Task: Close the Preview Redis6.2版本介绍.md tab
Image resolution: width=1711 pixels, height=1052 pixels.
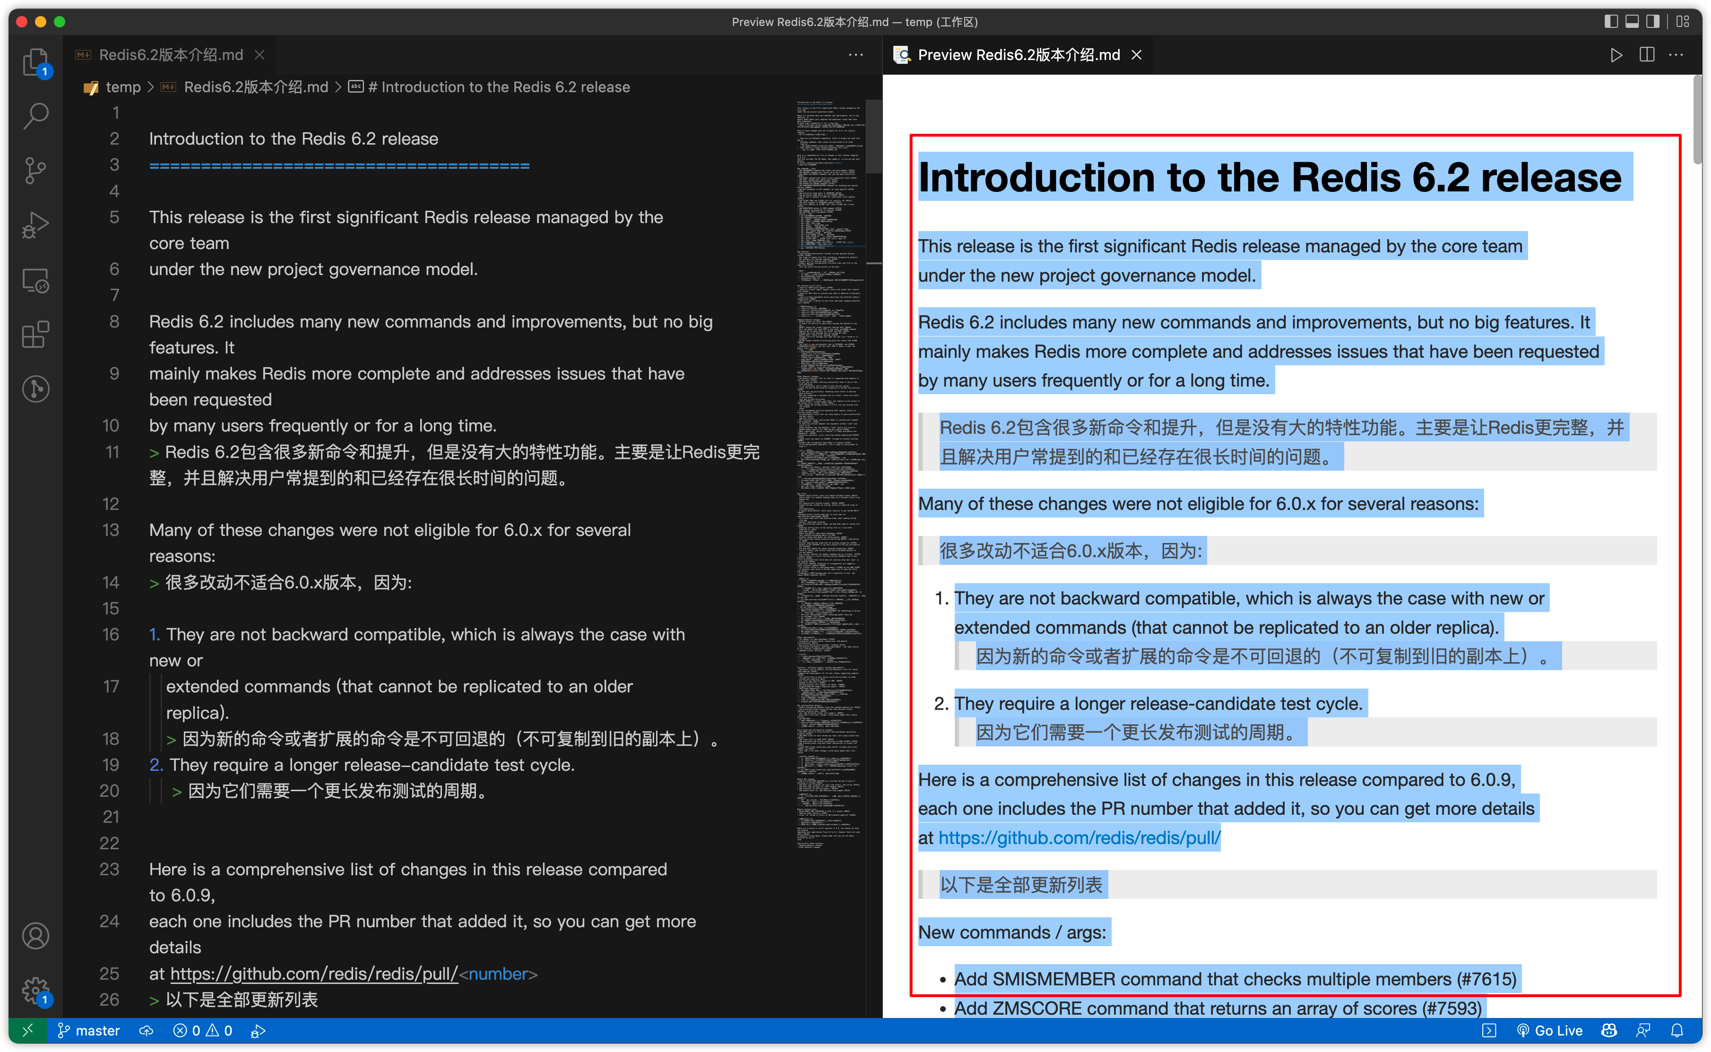Action: coord(1136,55)
